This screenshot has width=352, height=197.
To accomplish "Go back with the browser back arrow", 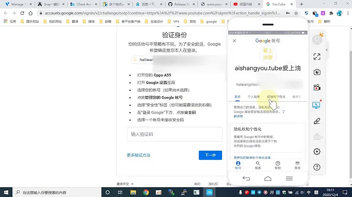I will 6,13.
